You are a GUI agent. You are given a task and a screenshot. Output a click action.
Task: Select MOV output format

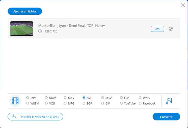click(x=47, y=98)
